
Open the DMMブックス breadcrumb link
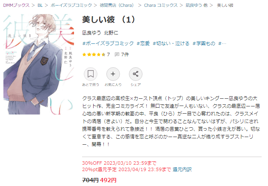[16, 5]
